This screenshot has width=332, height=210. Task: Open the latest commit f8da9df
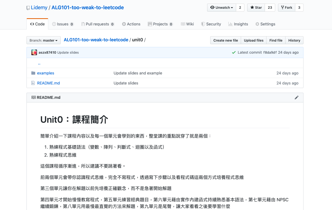[270, 52]
